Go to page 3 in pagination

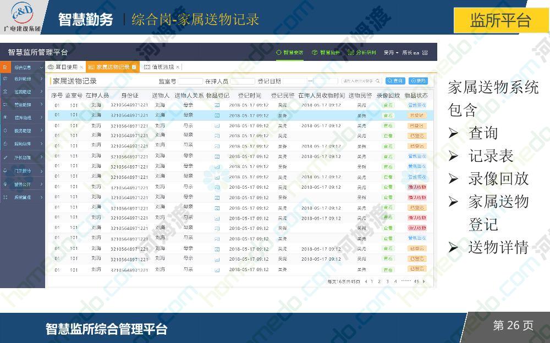click(387, 282)
